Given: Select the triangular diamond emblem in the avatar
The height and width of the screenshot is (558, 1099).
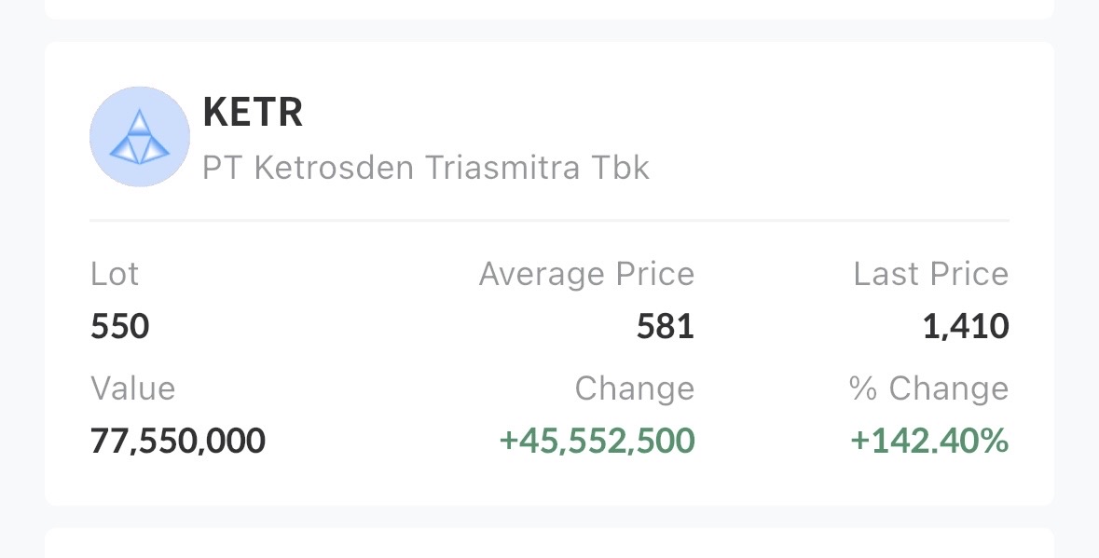Looking at the screenshot, I should pyautogui.click(x=139, y=136).
